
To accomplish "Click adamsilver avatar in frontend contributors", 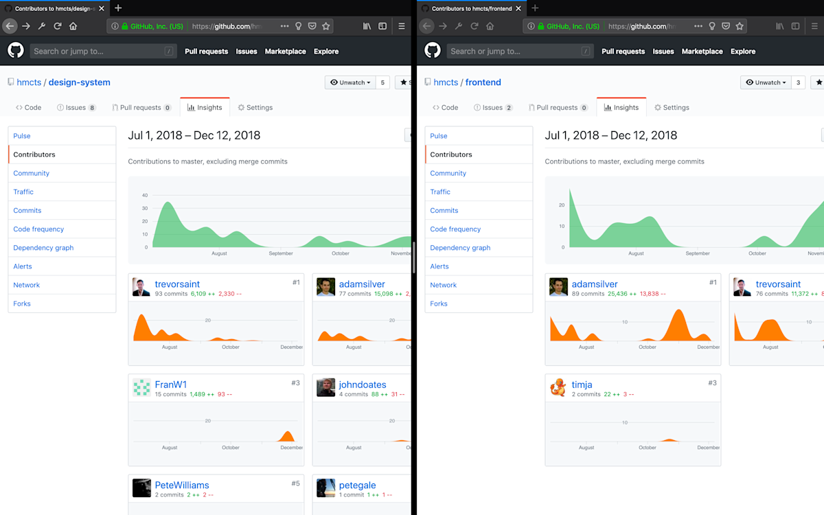I will (558, 288).
